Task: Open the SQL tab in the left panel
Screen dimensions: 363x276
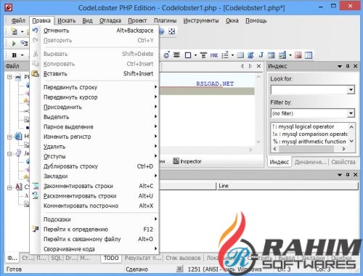Action: [x=56, y=258]
